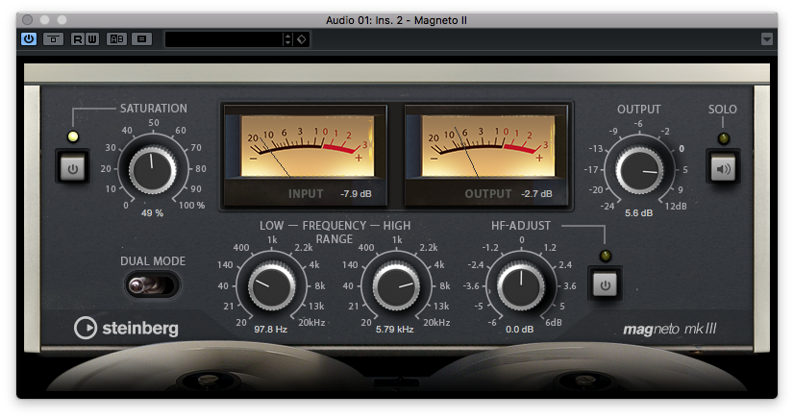The height and width of the screenshot is (419, 794).
Task: Click the Output knob
Action: tap(639, 170)
